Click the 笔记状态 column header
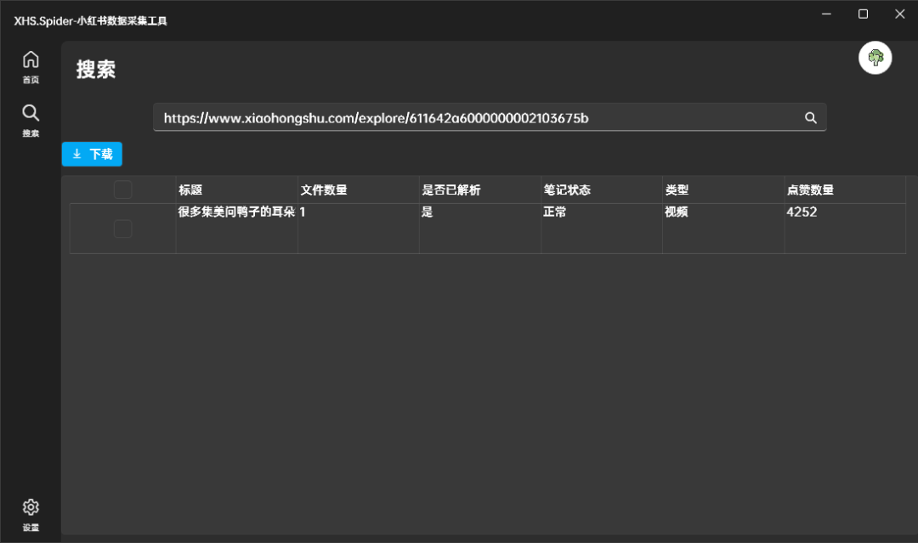 (602, 189)
